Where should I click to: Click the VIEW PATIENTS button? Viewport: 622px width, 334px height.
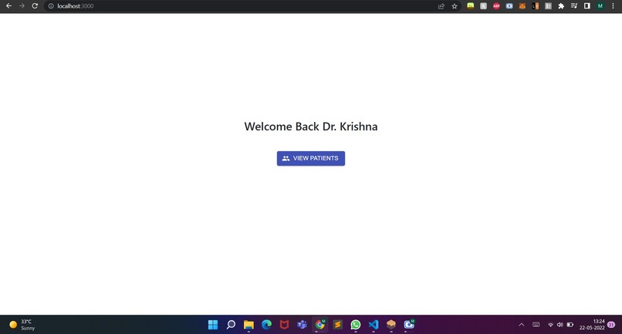(x=310, y=158)
